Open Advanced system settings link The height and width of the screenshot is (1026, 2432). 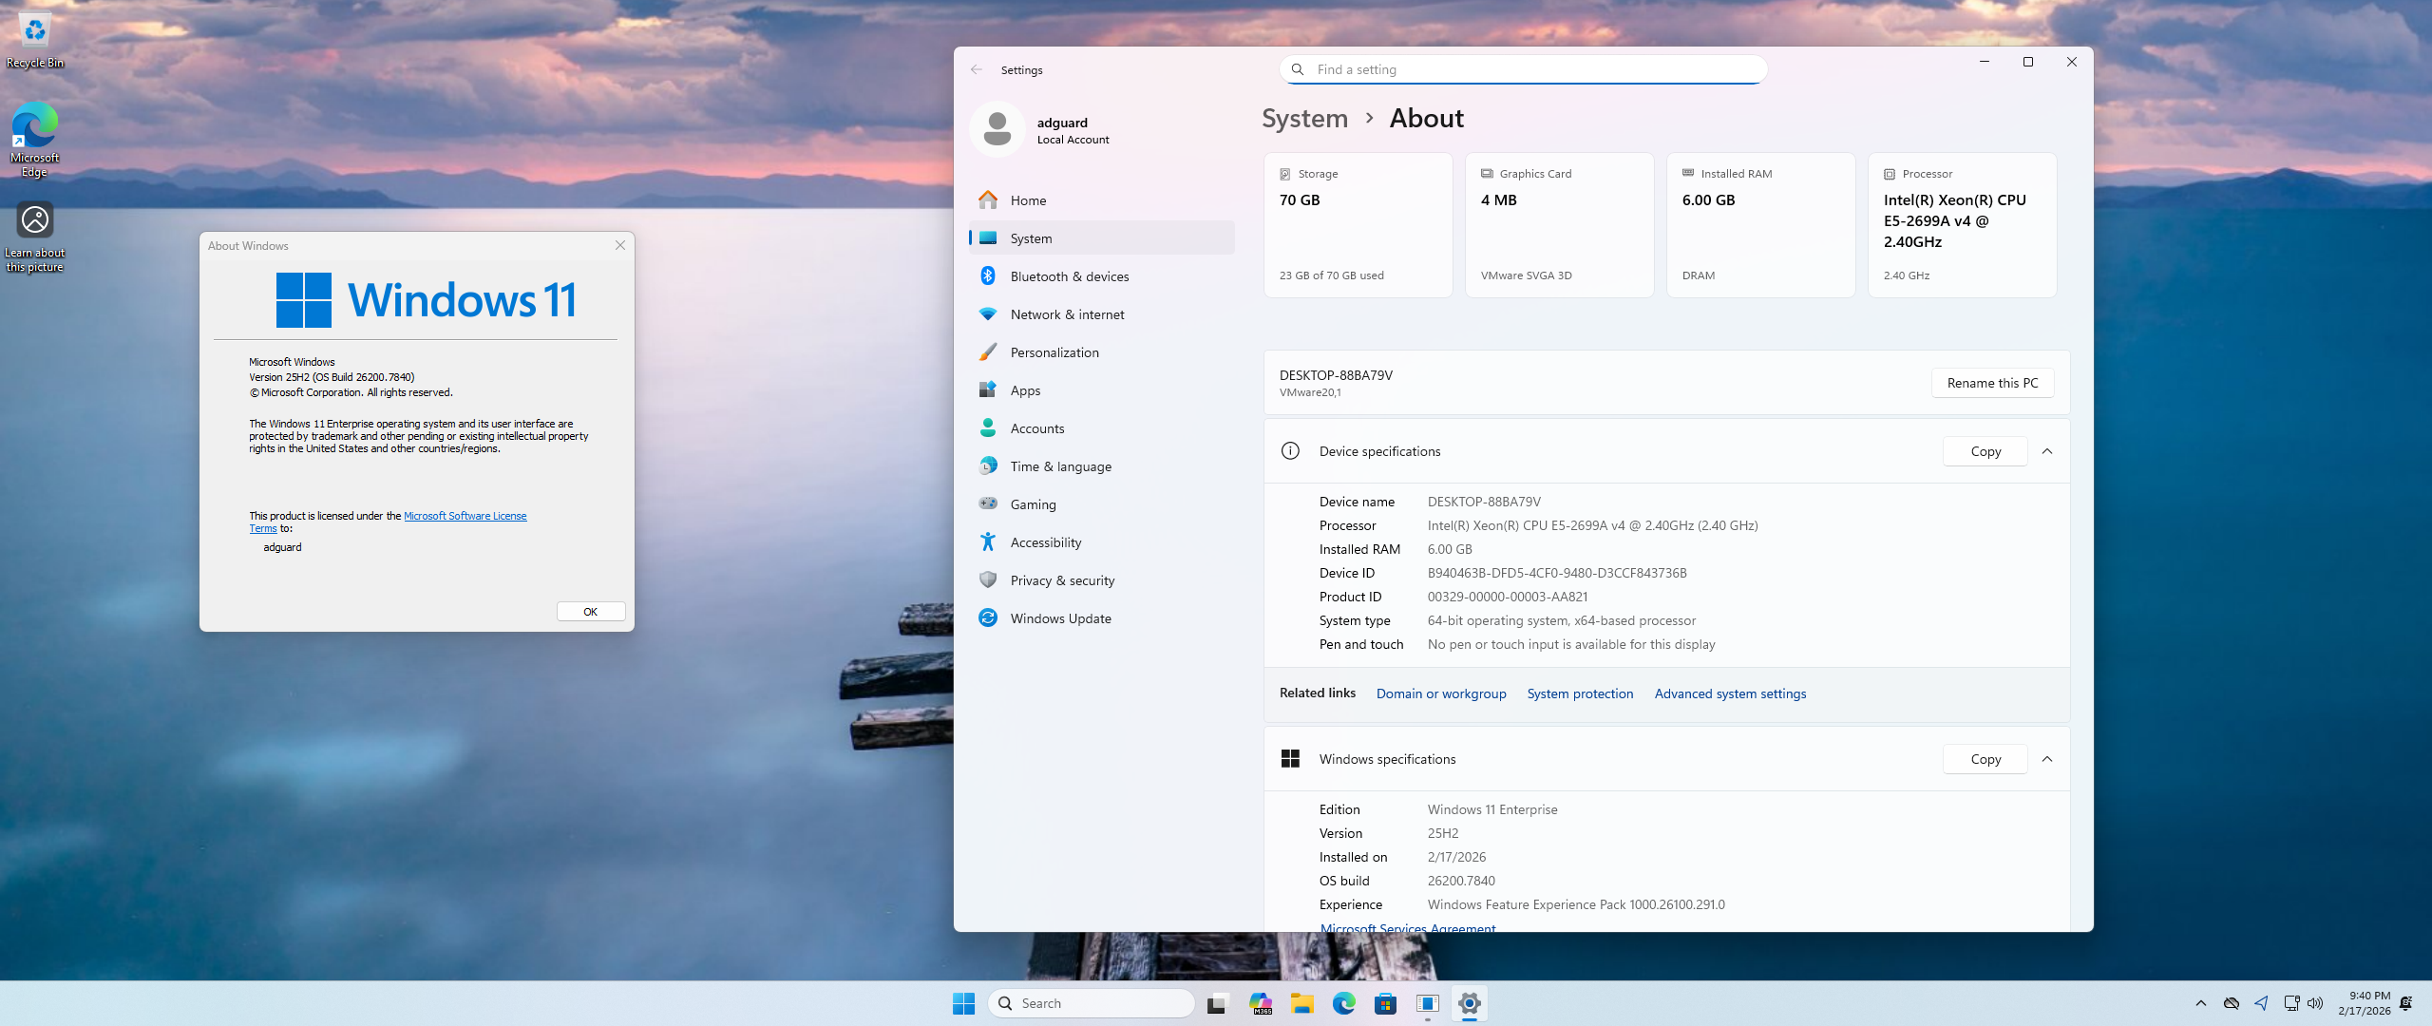(x=1730, y=693)
